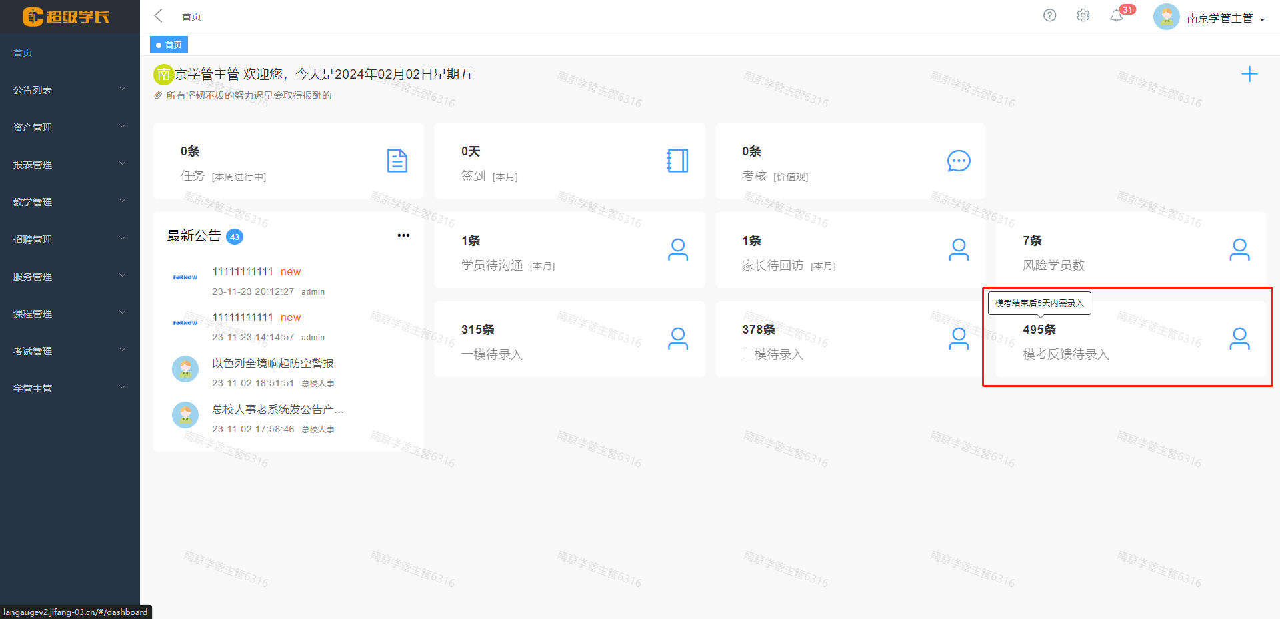Open the three-dot menu for 最新公告

(403, 235)
